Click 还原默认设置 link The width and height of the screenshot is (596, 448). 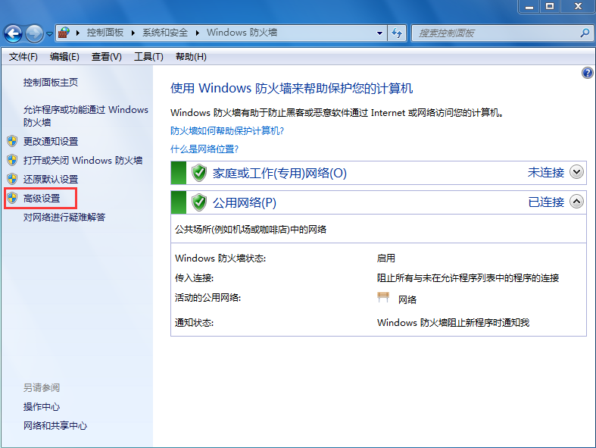(x=51, y=180)
